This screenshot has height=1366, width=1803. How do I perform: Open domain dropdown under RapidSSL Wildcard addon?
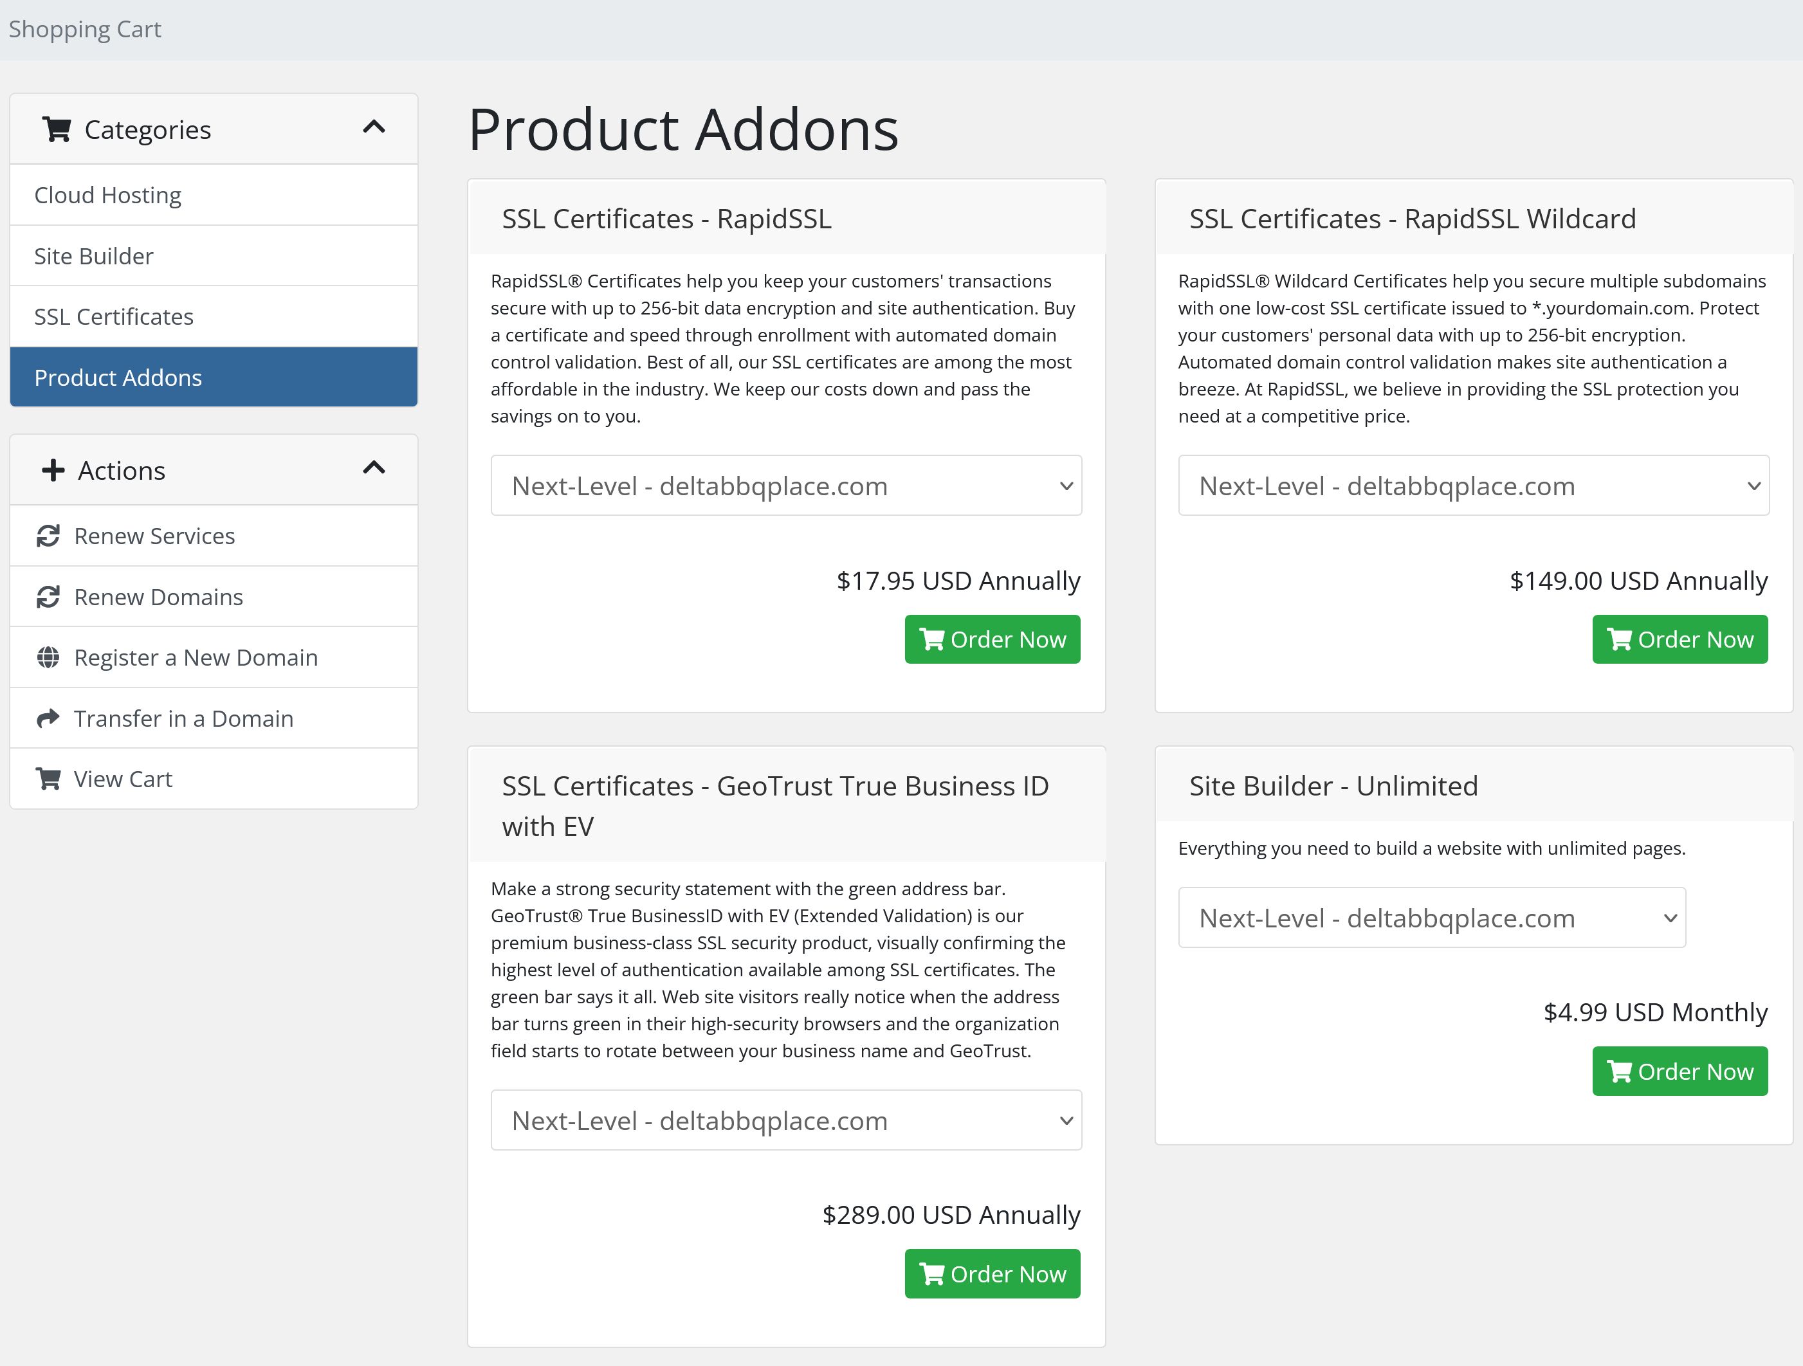click(1473, 486)
